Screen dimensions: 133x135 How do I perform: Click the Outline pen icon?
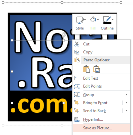[107, 19]
